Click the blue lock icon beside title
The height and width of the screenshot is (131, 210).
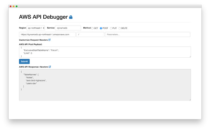tap(71, 17)
